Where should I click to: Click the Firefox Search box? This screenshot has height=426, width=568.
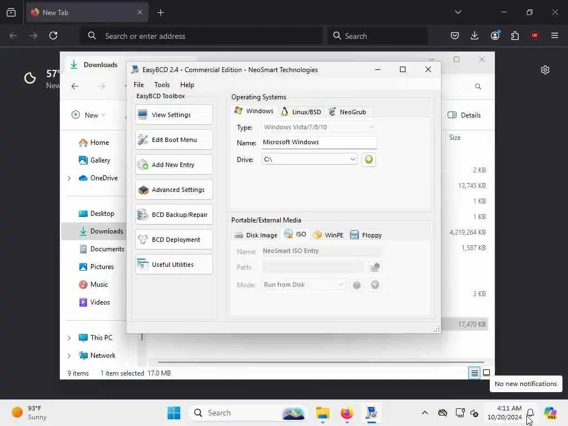pos(378,36)
